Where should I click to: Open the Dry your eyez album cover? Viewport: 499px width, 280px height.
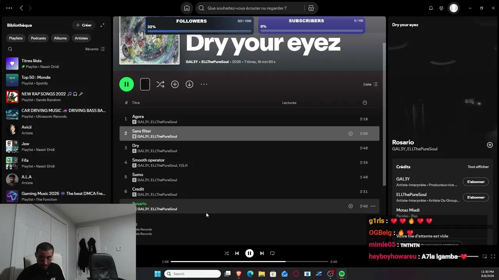149,40
